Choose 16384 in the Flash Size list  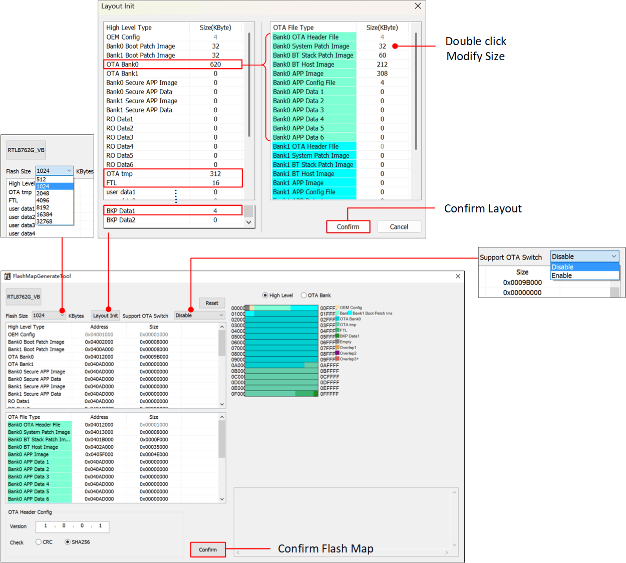[55, 214]
